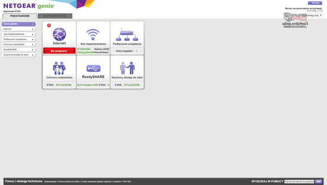Click the USB drive status text under ReadySHARE
The height and width of the screenshot is (185, 327).
93,85
